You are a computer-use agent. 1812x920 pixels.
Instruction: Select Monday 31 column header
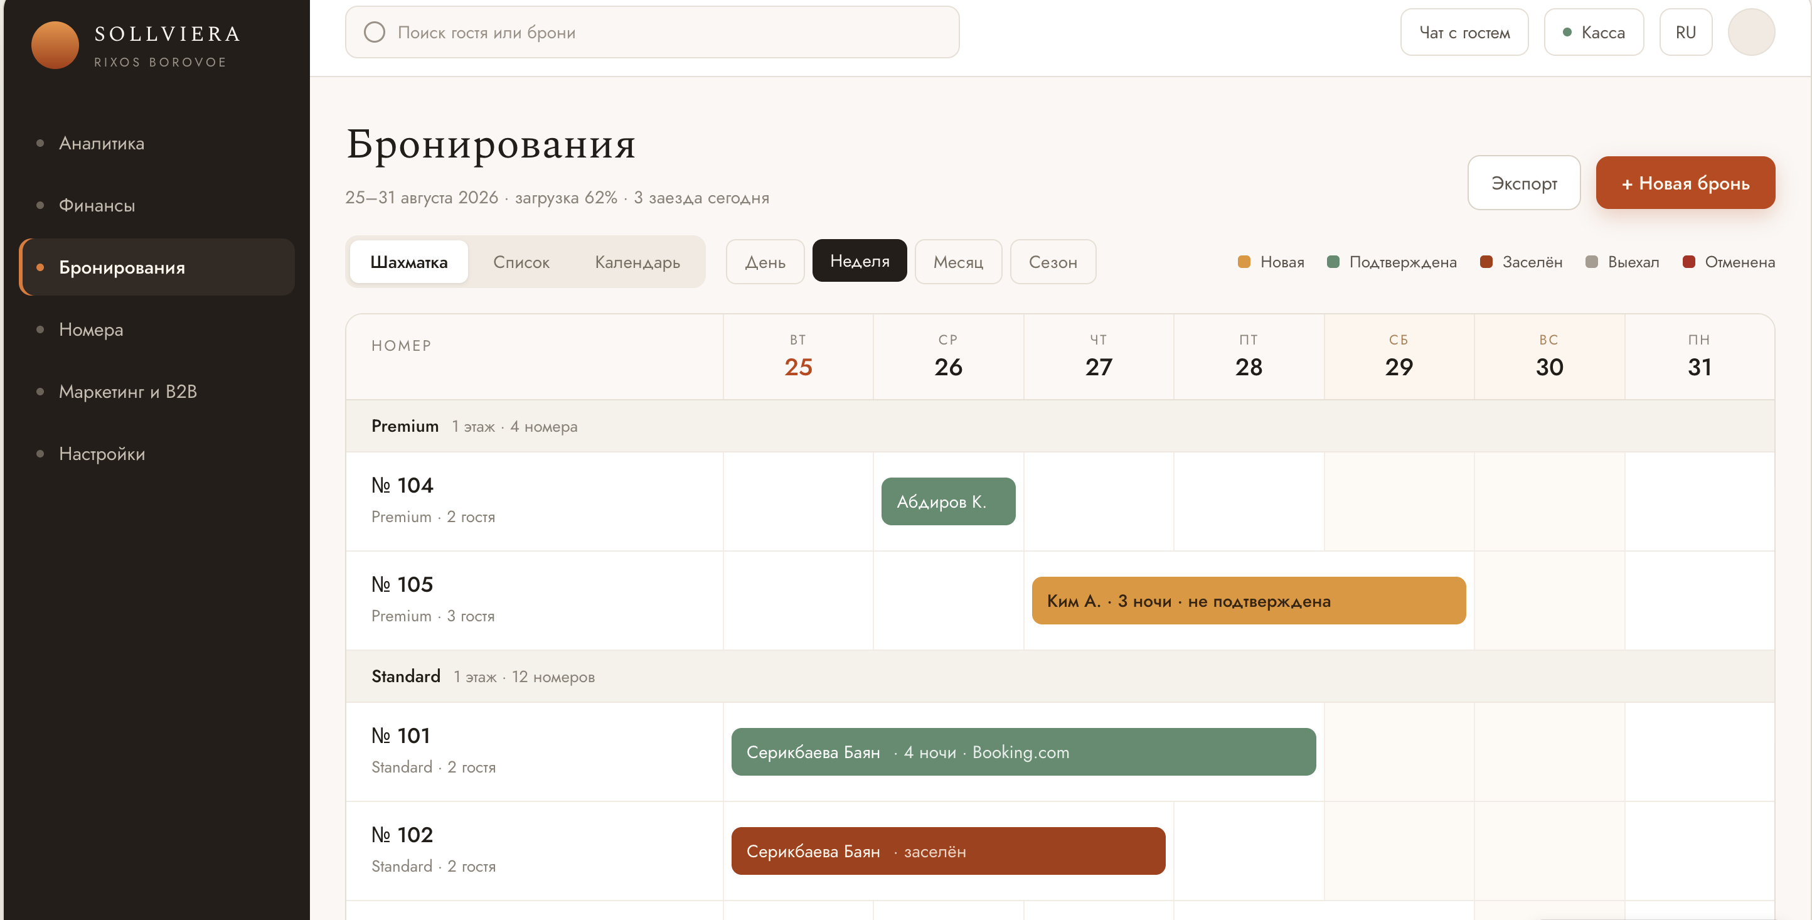click(x=1699, y=357)
